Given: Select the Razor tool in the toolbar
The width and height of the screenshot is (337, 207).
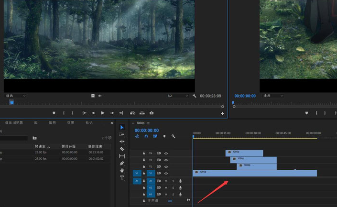Looking at the screenshot, I should point(122,149).
